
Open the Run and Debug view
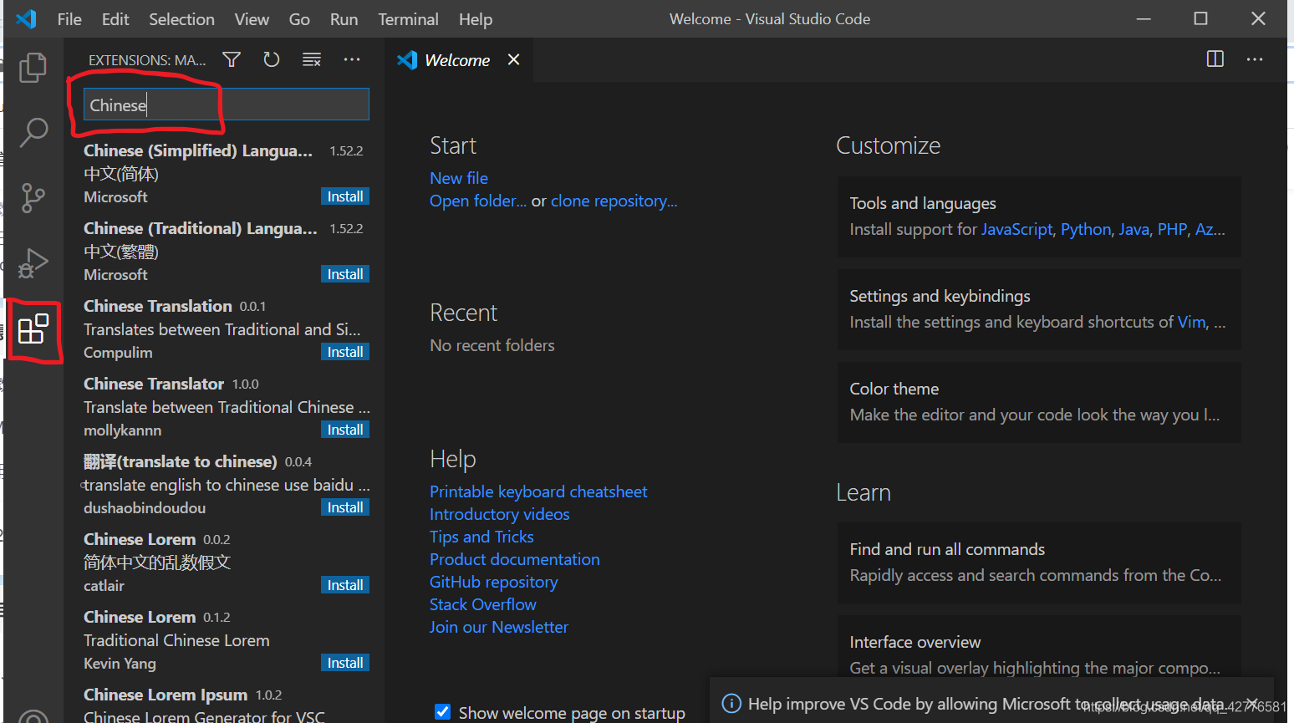[33, 263]
